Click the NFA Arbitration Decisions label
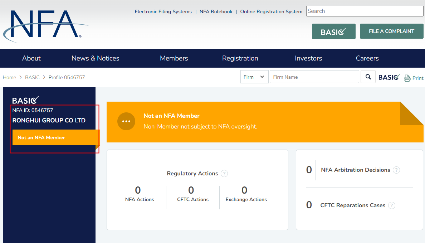Screen dimensions: 425x243 (356, 170)
